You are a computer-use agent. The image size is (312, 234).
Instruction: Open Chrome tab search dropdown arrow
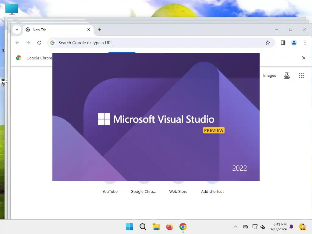[x=17, y=30]
